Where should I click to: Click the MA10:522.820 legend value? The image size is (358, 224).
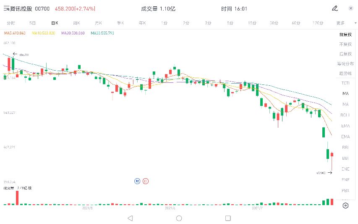coord(43,33)
